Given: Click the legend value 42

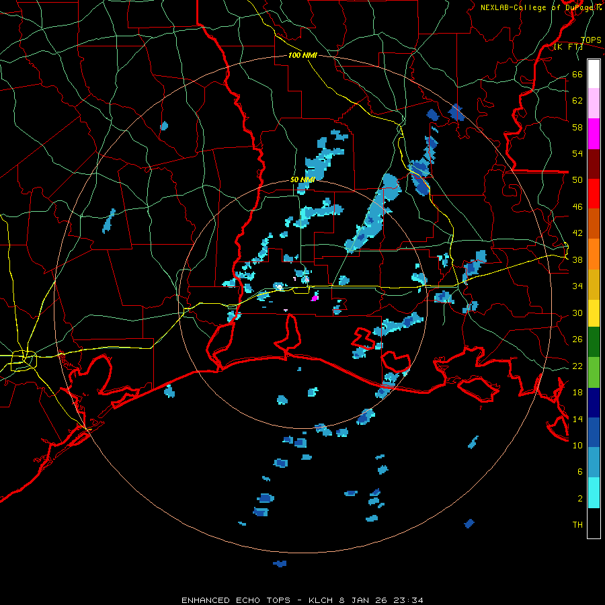Looking at the screenshot, I should tap(577, 233).
